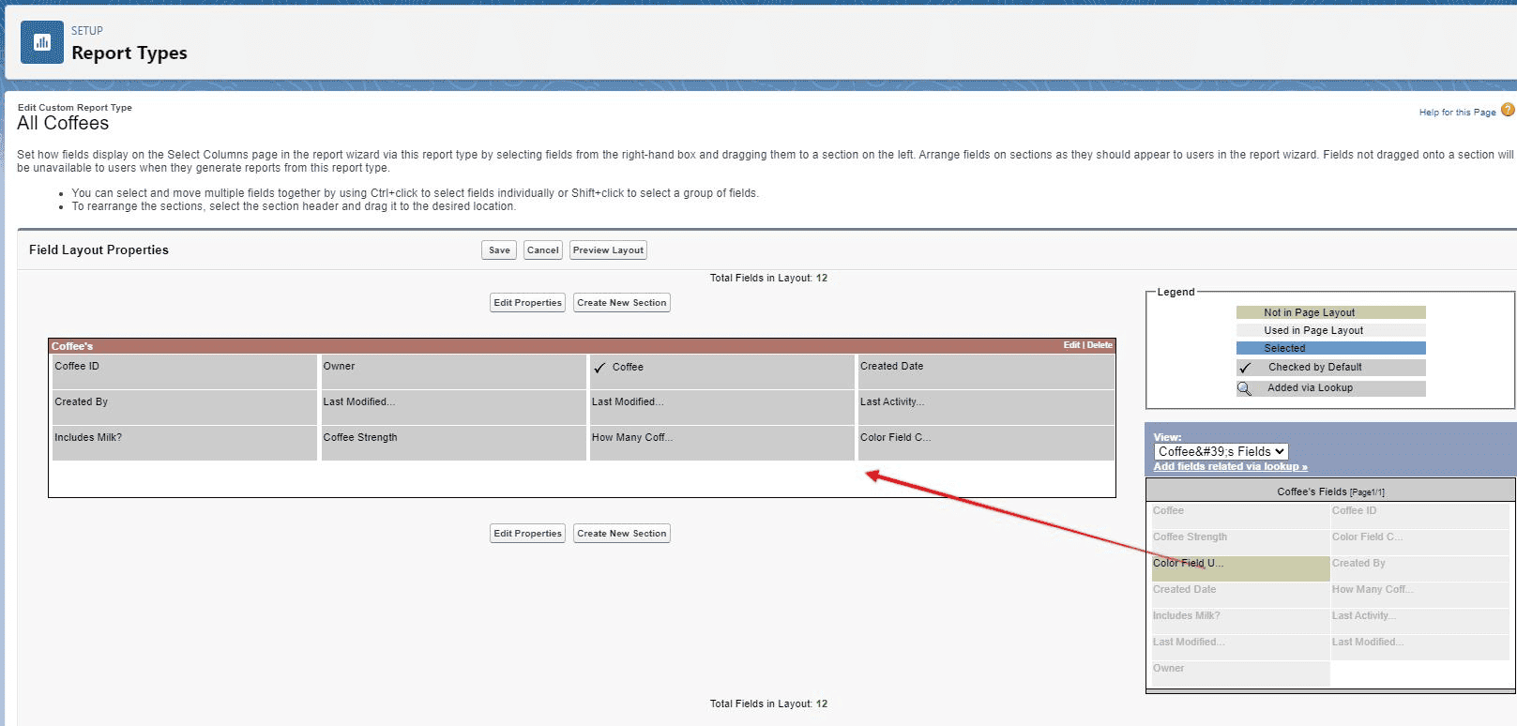Select Color Field C... field in the section layout

pyautogui.click(x=986, y=443)
